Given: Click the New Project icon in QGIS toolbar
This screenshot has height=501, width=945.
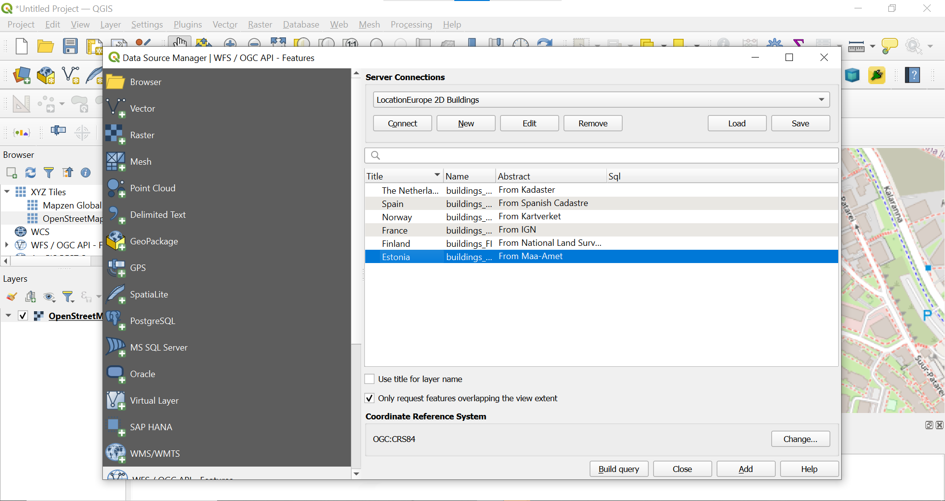Looking at the screenshot, I should (21, 46).
